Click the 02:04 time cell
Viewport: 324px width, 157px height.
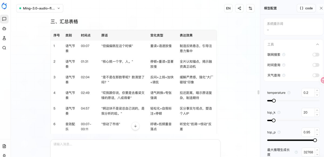point(85,77)
